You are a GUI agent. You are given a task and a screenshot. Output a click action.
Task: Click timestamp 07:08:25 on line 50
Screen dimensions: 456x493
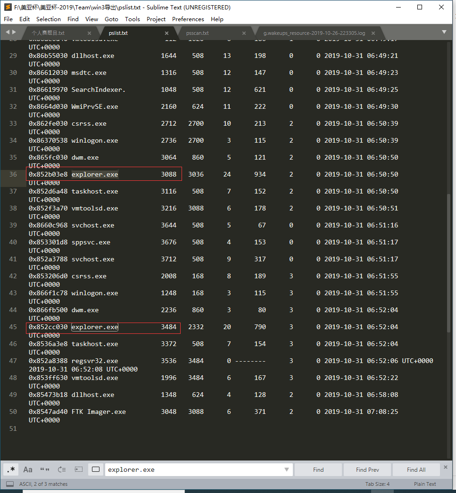[x=382, y=412]
